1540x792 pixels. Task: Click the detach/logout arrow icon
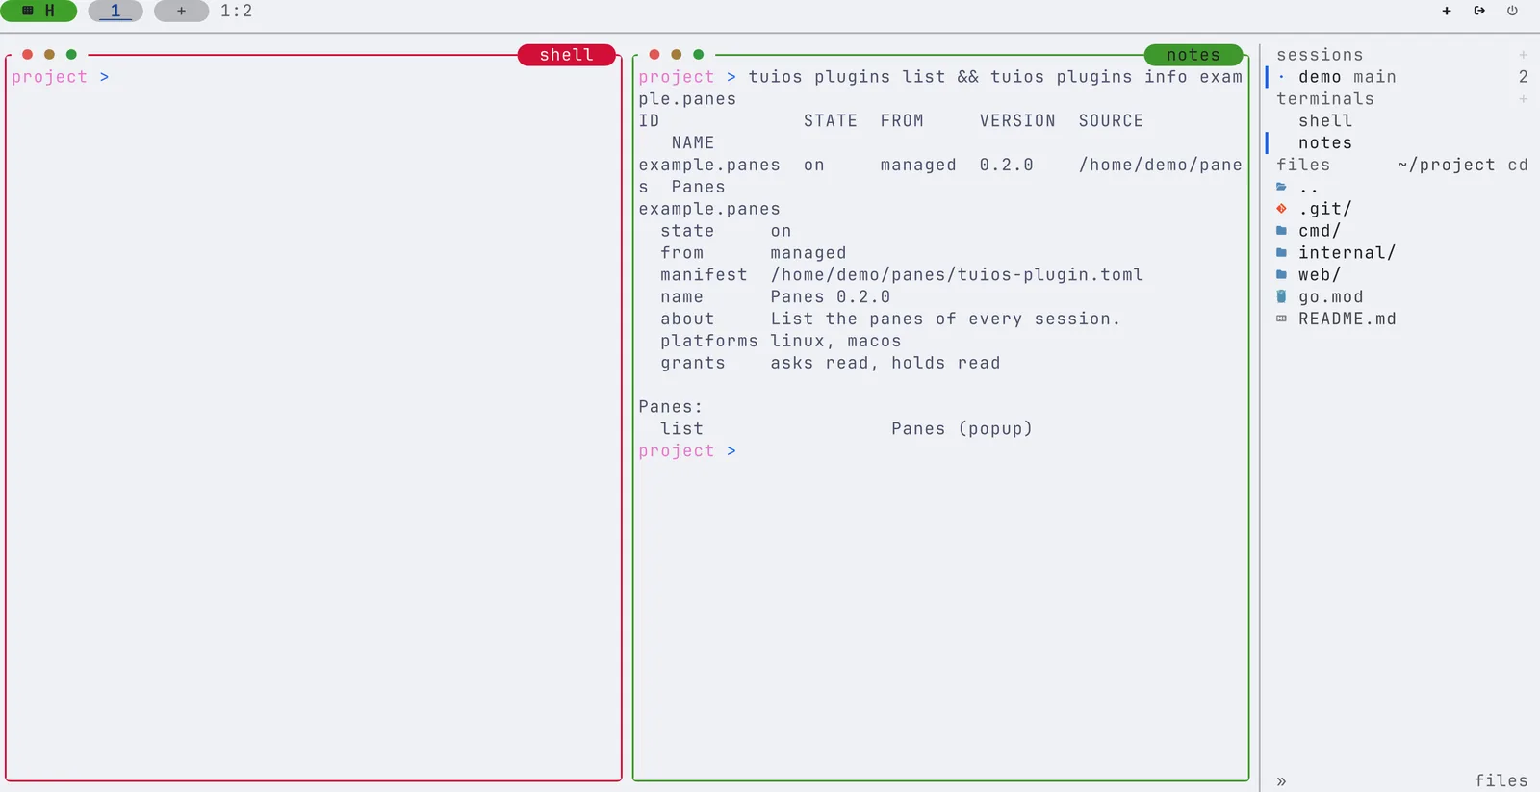point(1479,11)
